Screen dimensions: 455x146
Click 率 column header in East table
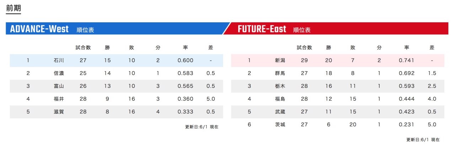(x=407, y=47)
